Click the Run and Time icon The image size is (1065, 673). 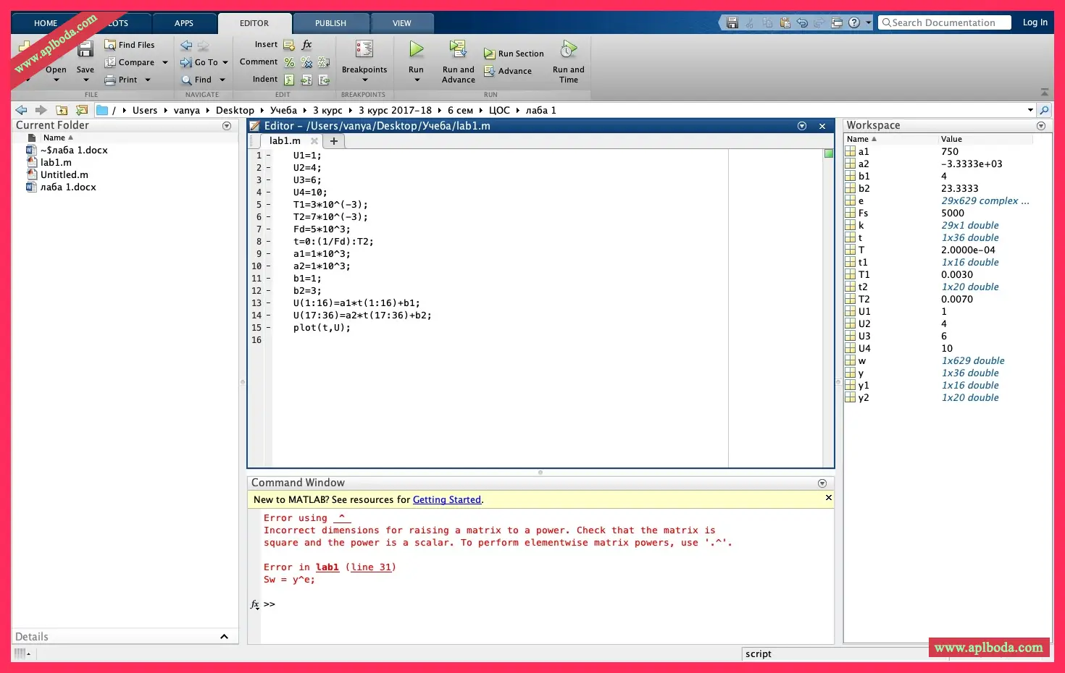tap(569, 49)
